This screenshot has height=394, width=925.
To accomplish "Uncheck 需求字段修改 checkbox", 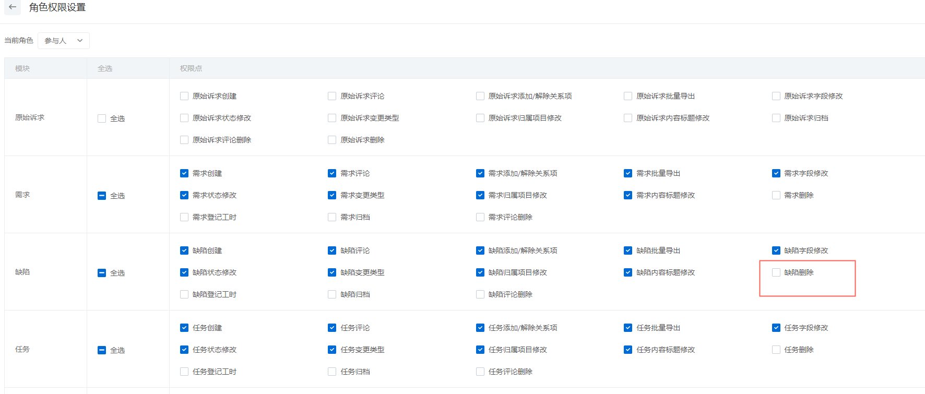I will [776, 173].
